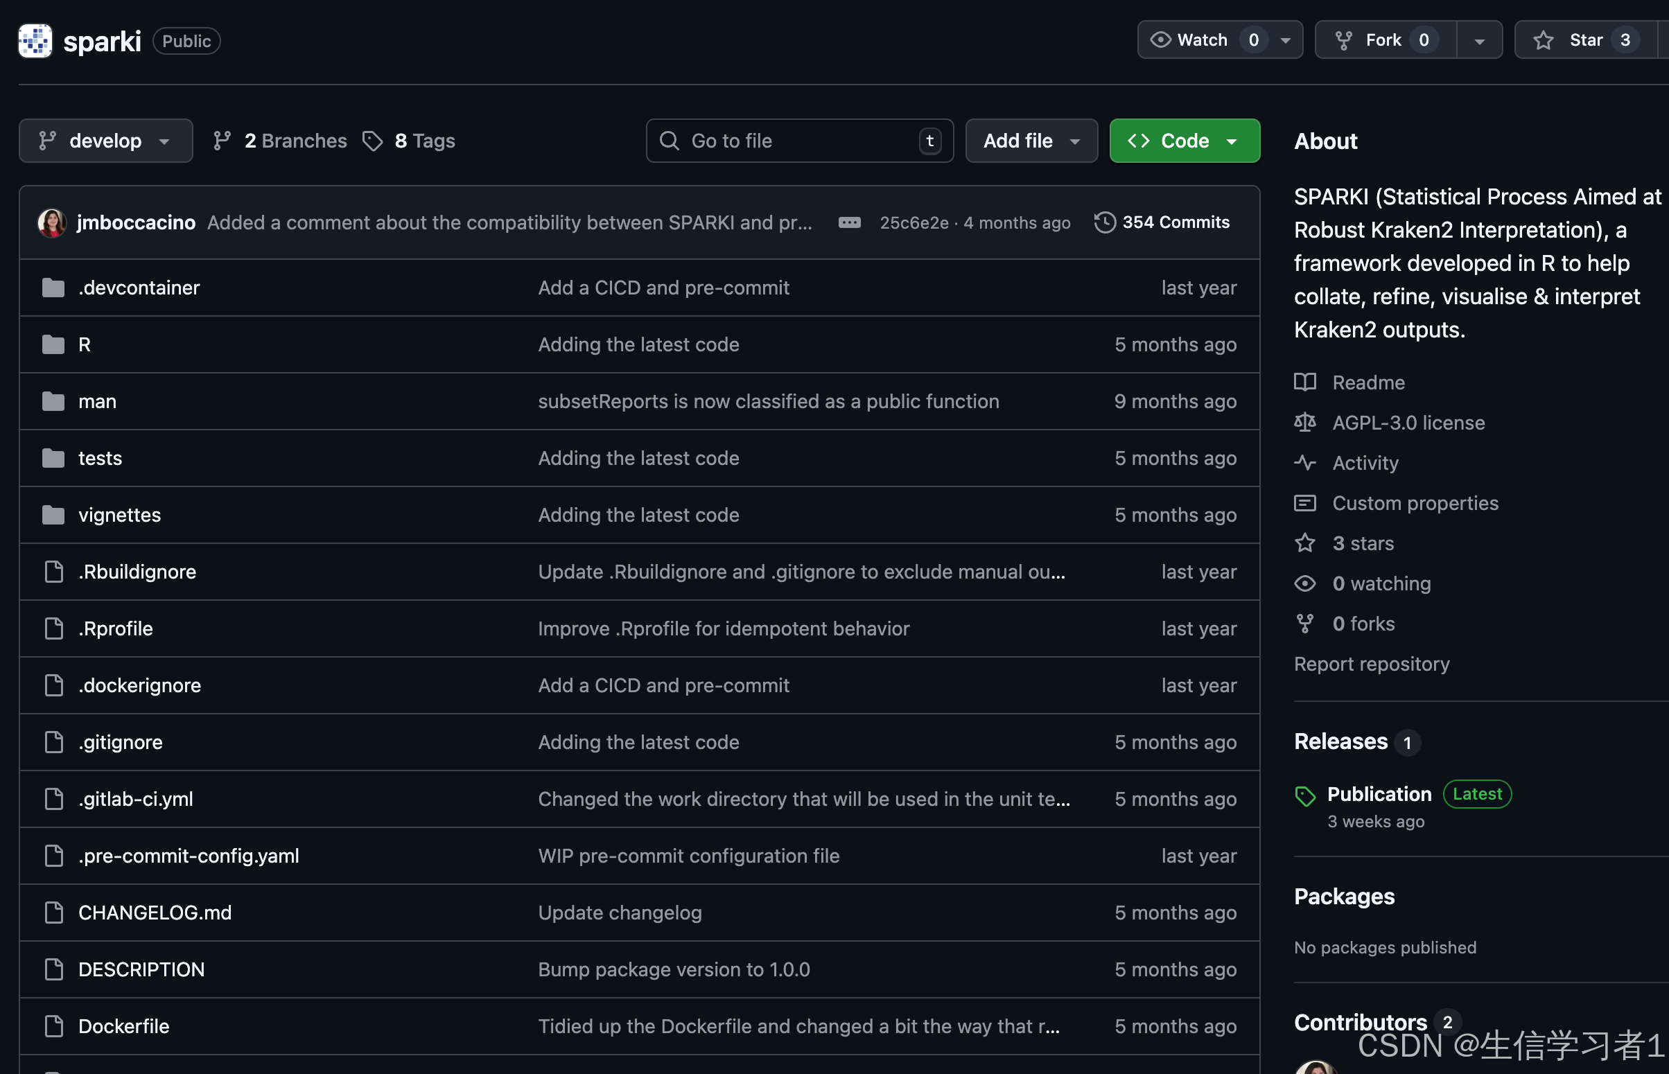Click the sparki repository avatar icon

[35, 40]
